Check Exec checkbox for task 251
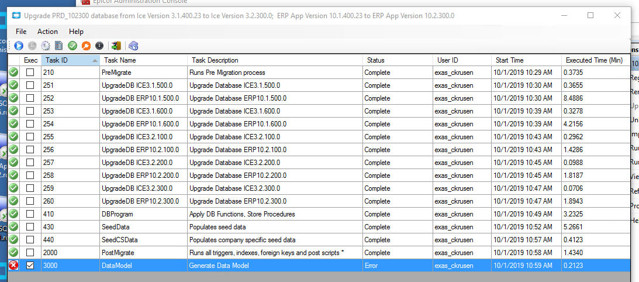Image resolution: width=639 pixels, height=282 pixels. [x=30, y=85]
